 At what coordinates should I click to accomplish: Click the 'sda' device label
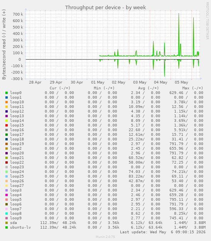pyautogui.click(x=14, y=223)
